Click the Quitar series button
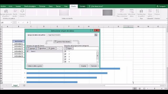This screenshot has width=168, height=94. [x=51, y=48]
